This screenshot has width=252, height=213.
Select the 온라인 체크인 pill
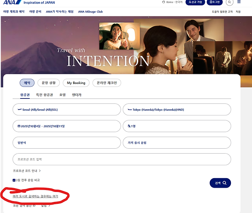107,83
